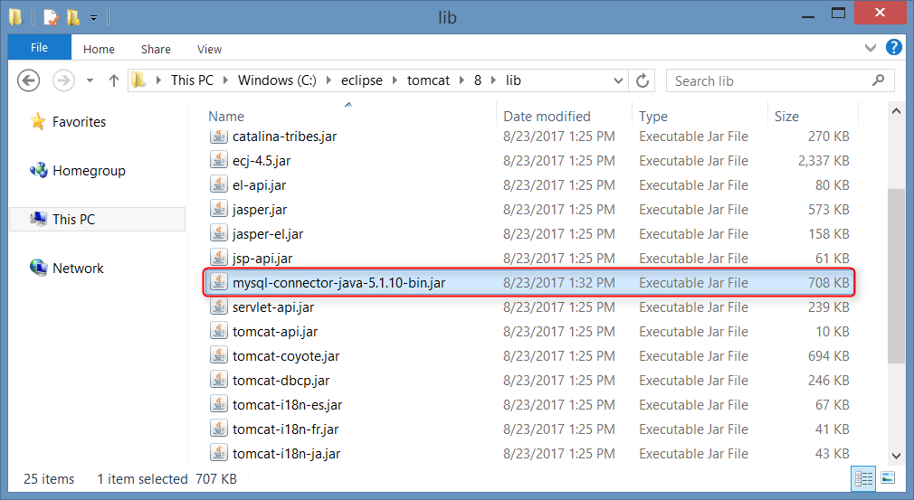Click eclipse in the address path

[x=361, y=80]
